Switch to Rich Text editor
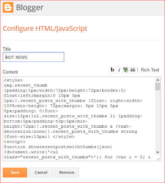The height and width of the screenshot is (183, 165). (x=150, y=70)
